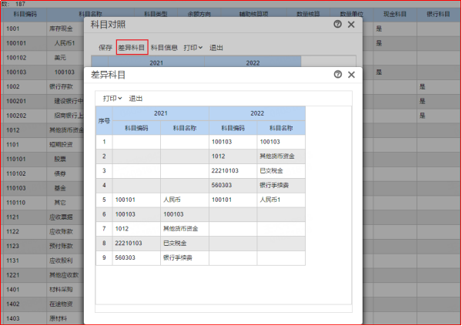Click 保存 in 科目对照 toolbar
Image resolution: width=462 pixels, height=326 pixels.
(x=105, y=48)
